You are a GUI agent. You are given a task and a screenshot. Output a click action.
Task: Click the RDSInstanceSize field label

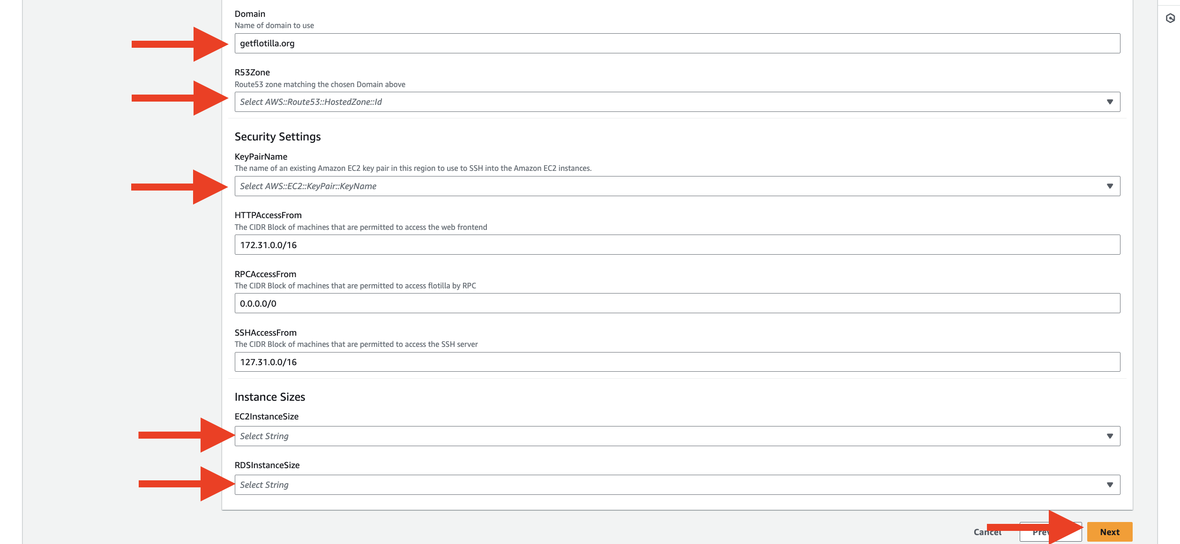pyautogui.click(x=267, y=465)
